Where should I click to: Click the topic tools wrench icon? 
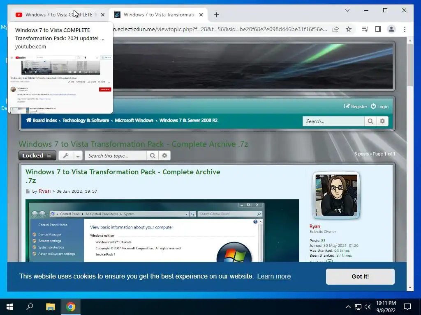pos(66,155)
